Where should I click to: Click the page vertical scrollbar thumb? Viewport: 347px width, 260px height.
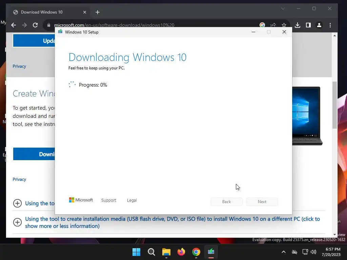coord(334,105)
